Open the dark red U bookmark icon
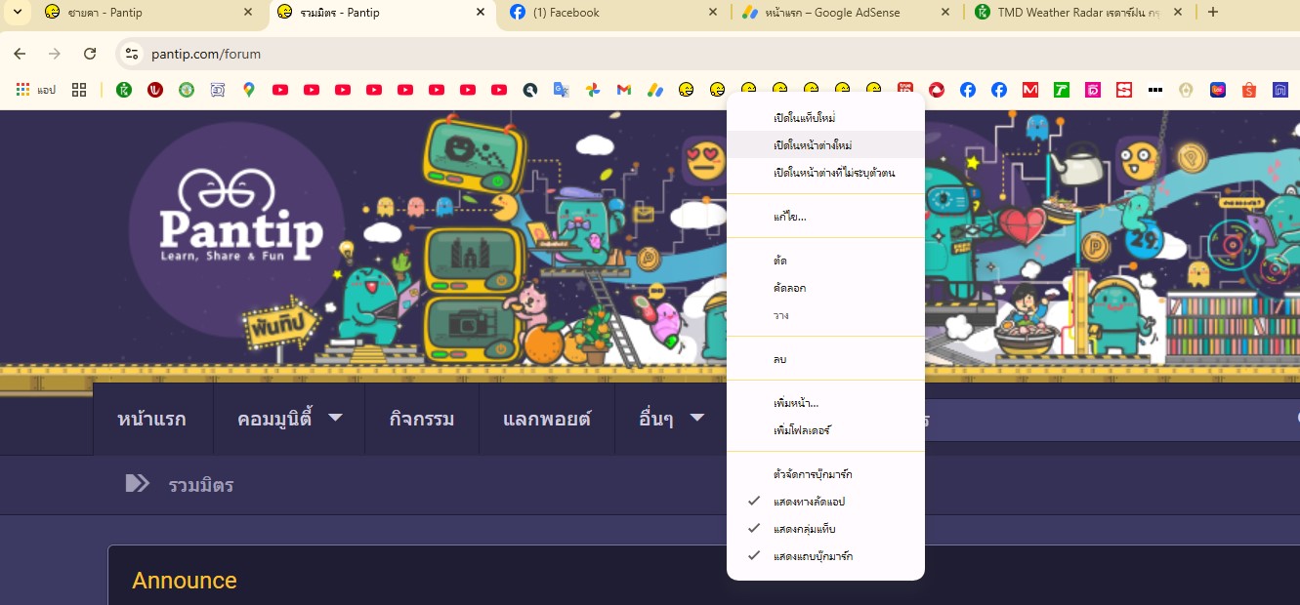This screenshot has width=1300, height=605. click(155, 90)
